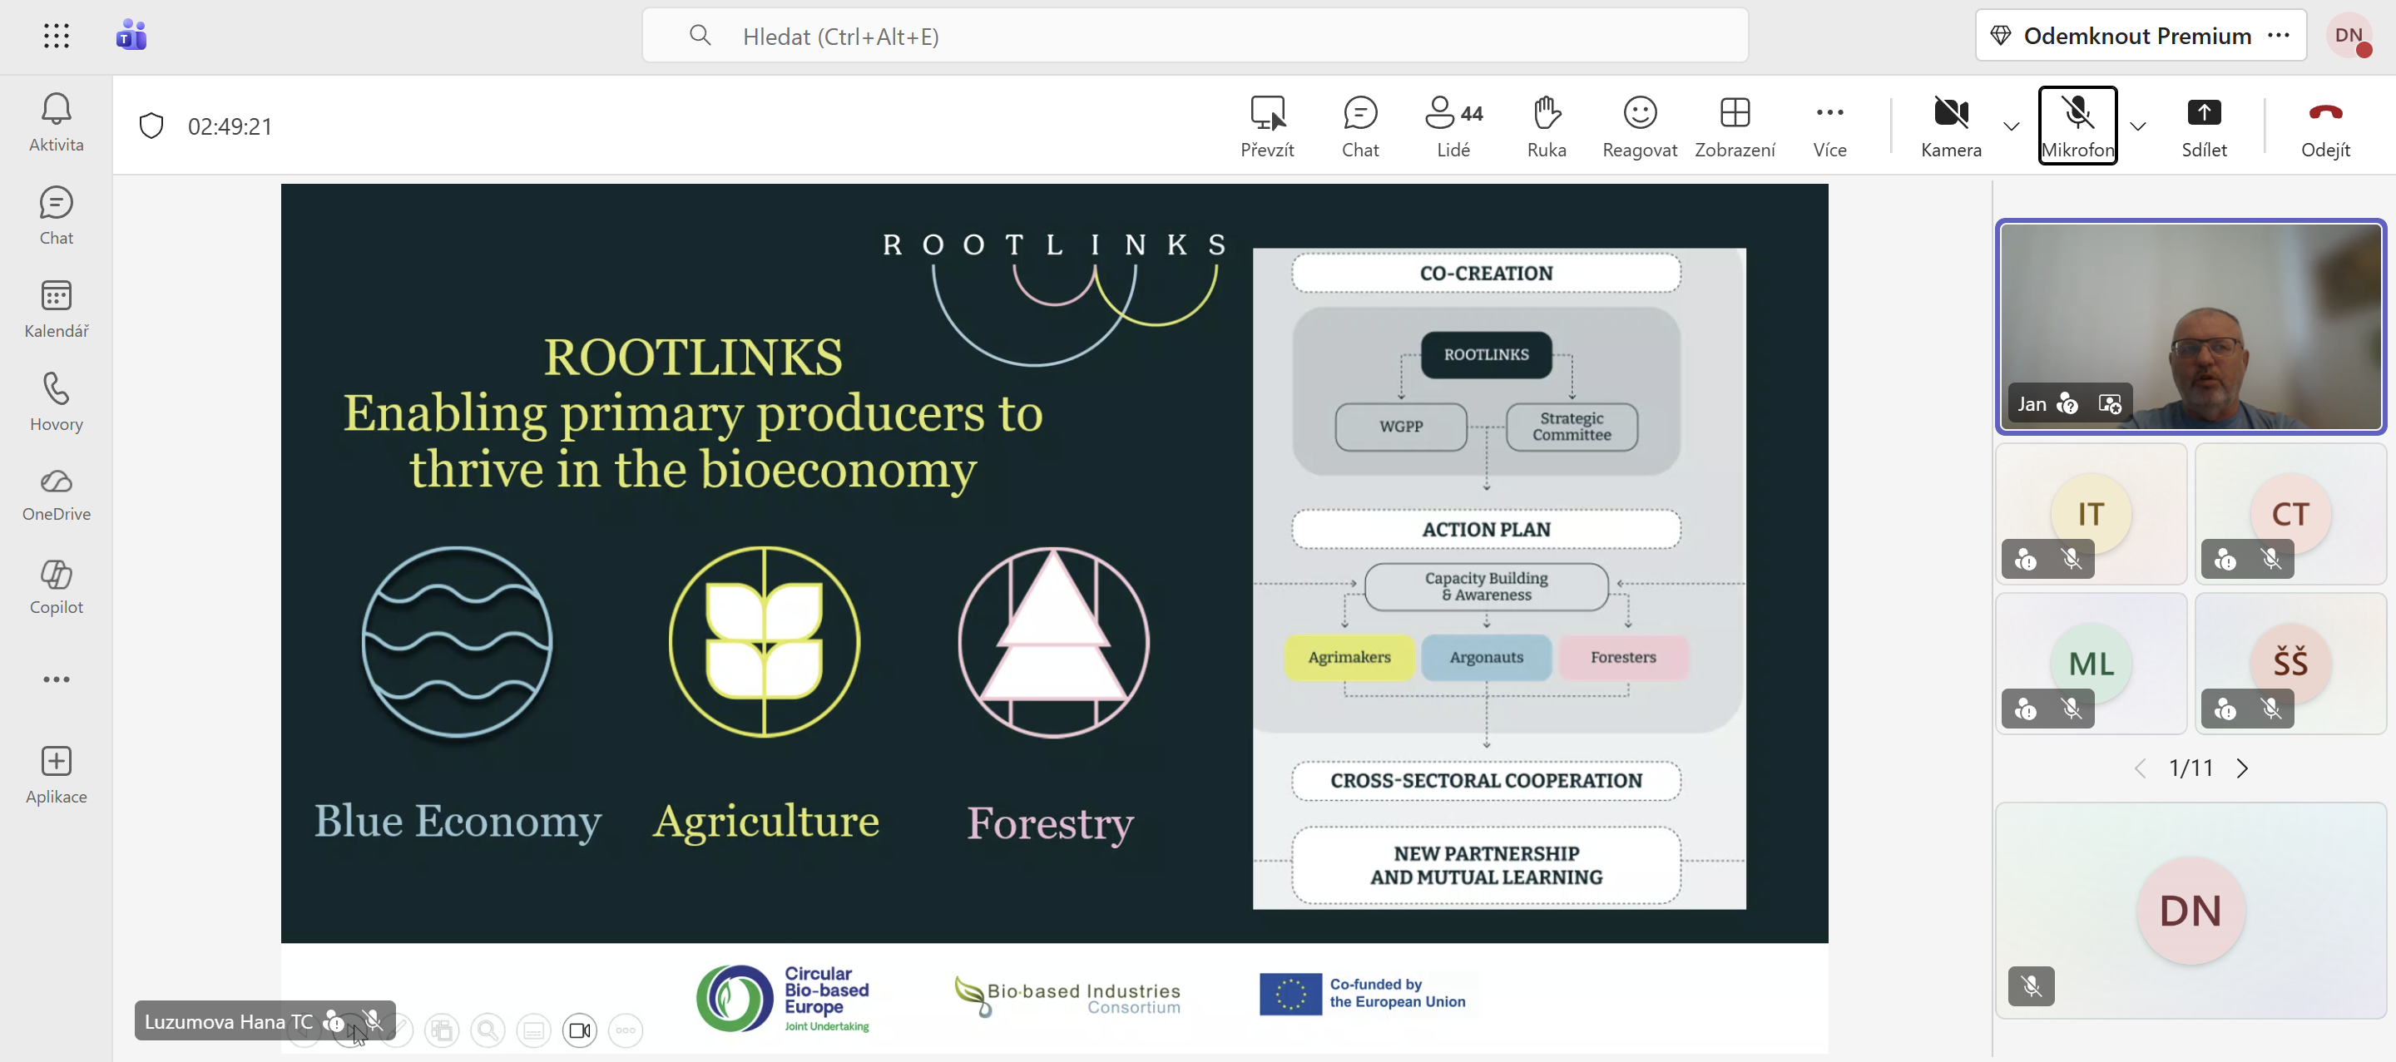Open the Více more actions menu
The image size is (2396, 1062).
1829,126
